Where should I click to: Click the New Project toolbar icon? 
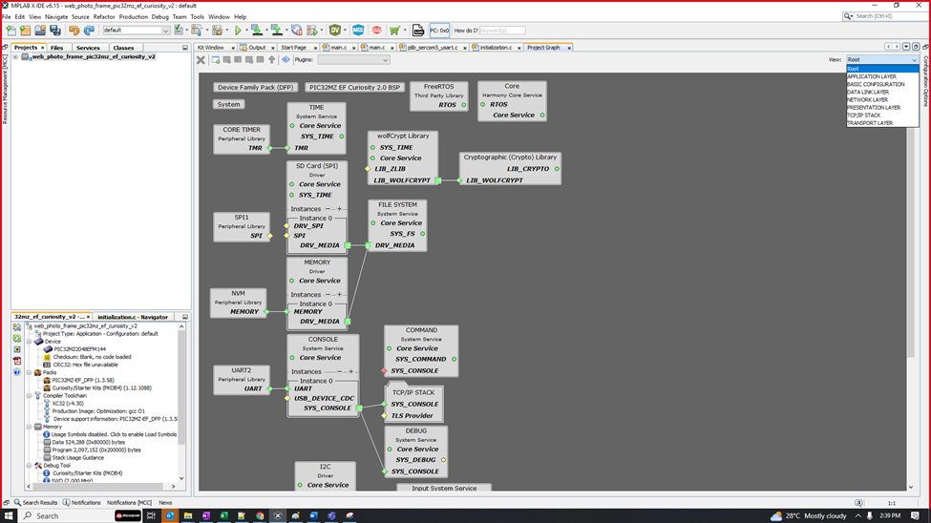(25, 31)
